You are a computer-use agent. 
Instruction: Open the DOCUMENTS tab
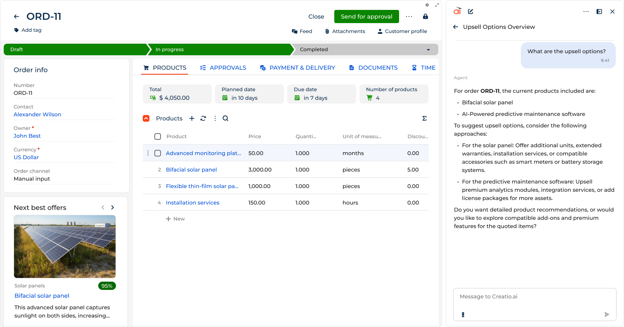pyautogui.click(x=373, y=67)
